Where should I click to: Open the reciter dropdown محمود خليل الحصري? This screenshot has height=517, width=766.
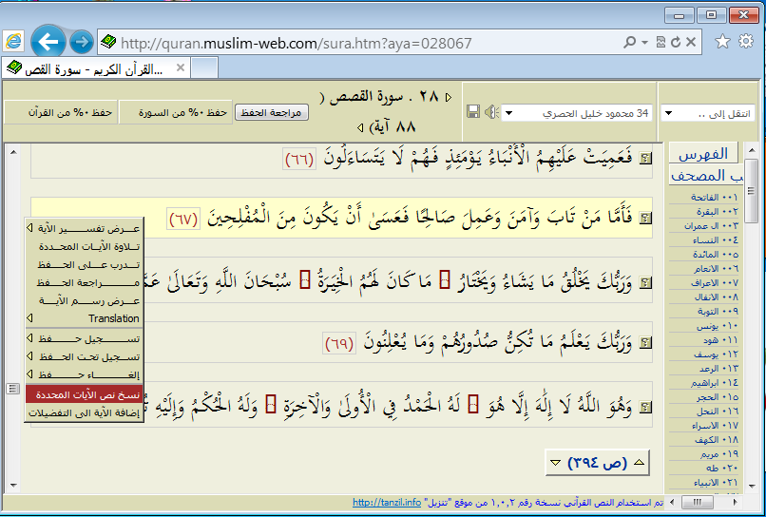(x=577, y=113)
